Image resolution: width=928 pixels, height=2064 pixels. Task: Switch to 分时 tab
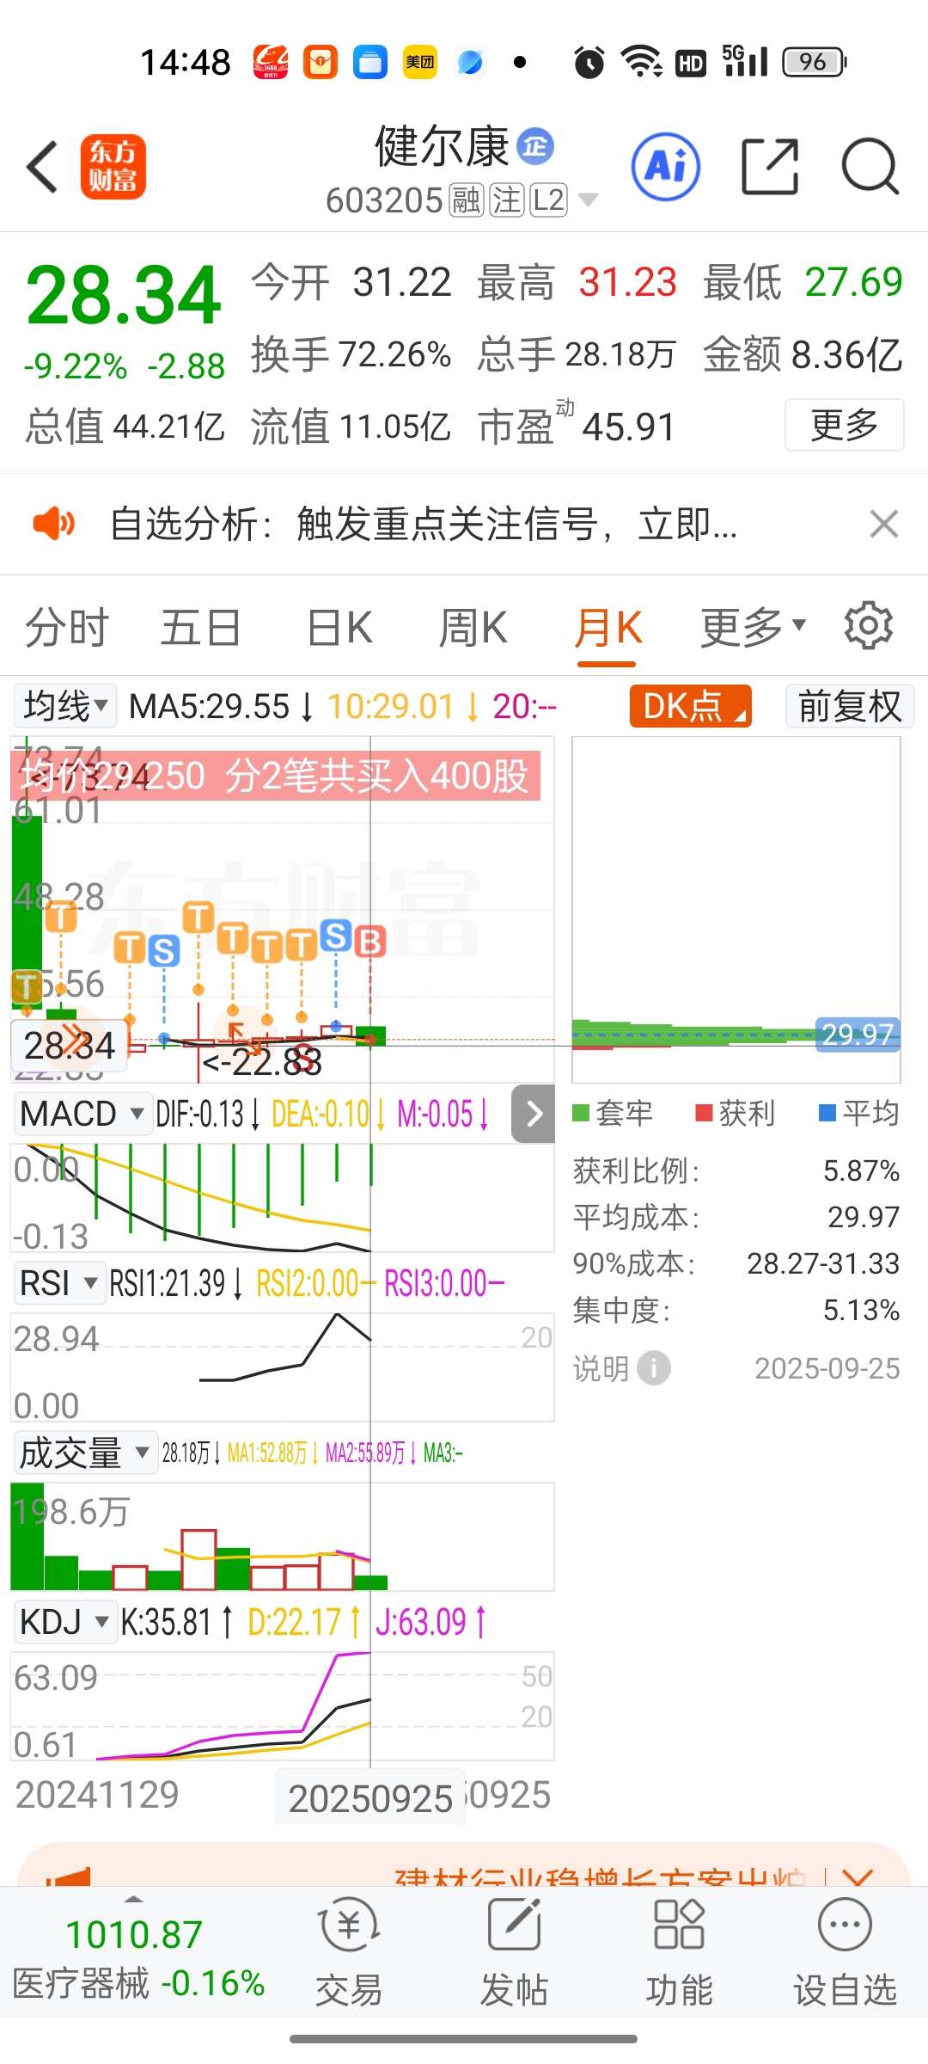(x=67, y=627)
